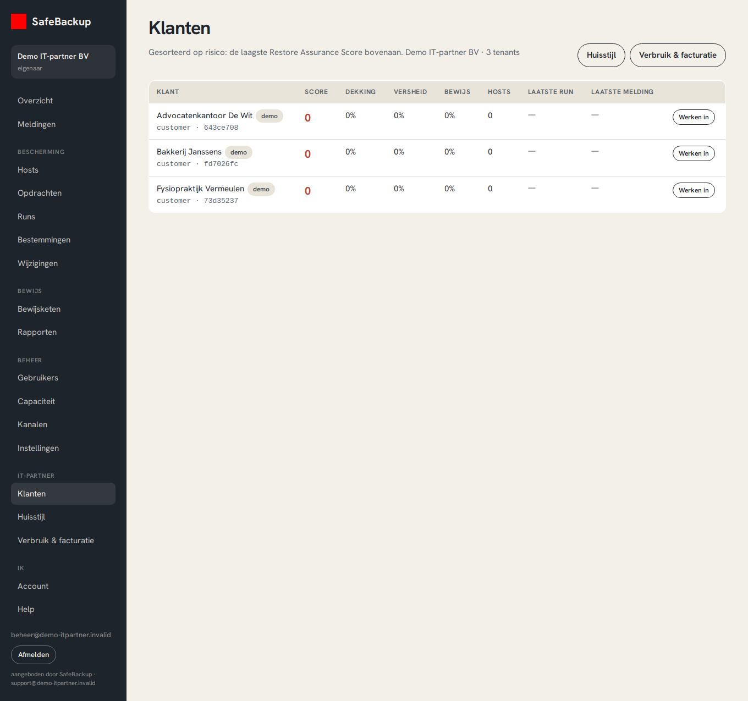This screenshot has height=701, width=748.
Task: Click the customer name Advocatenkantoor De Wit
Action: click(205, 115)
